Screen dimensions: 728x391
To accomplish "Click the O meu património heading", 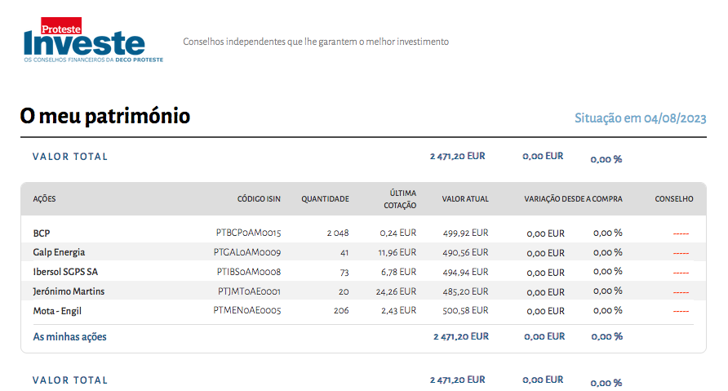I will pos(105,117).
